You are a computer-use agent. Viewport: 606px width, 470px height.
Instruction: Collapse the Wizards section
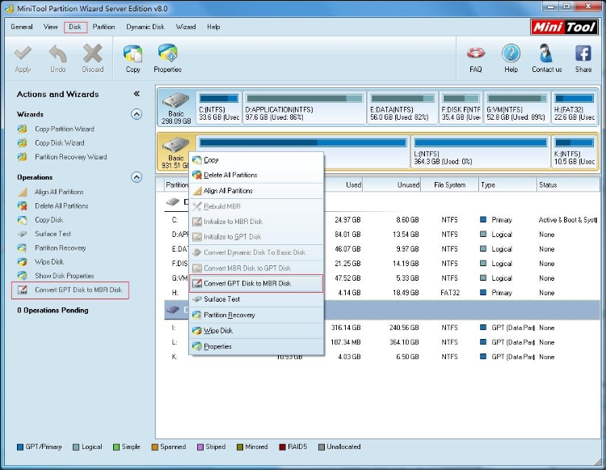click(137, 114)
